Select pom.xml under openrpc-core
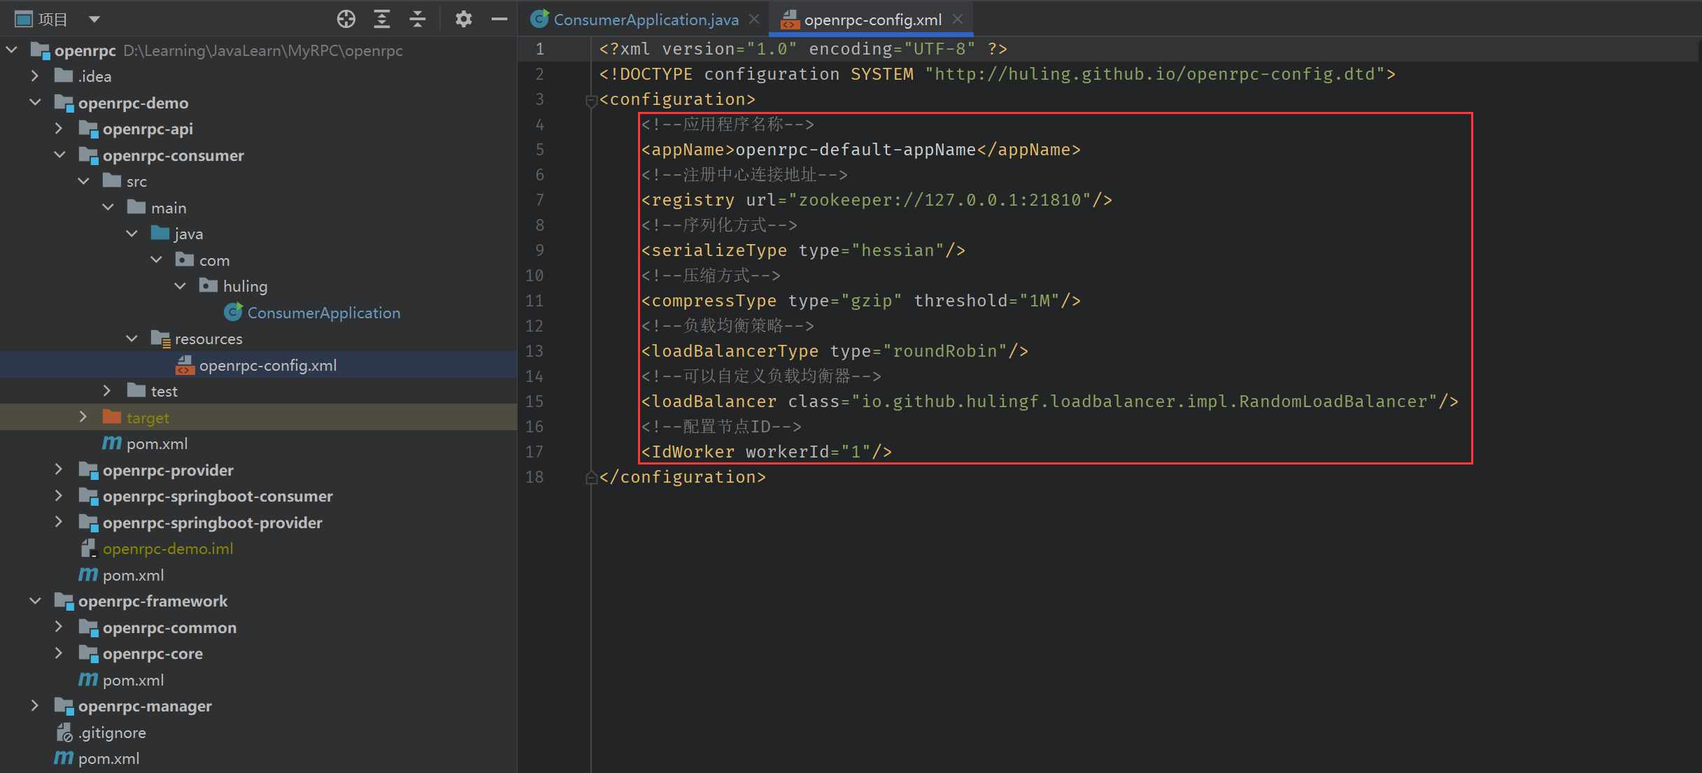 tap(133, 680)
